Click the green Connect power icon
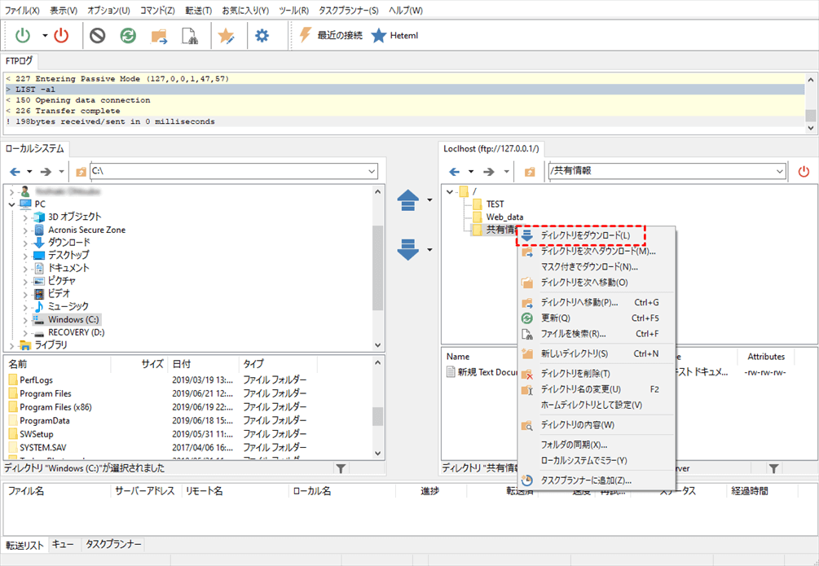The width and height of the screenshot is (819, 566). 24,36
